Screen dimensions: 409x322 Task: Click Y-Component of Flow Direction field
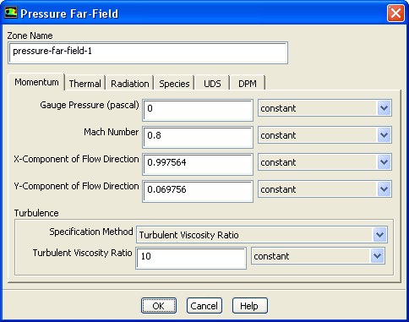point(198,191)
